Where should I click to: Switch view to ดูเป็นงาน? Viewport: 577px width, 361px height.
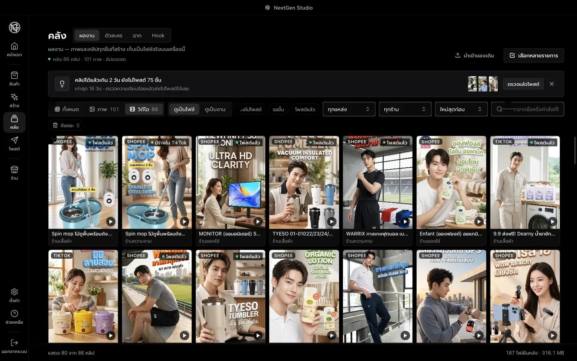click(x=215, y=109)
